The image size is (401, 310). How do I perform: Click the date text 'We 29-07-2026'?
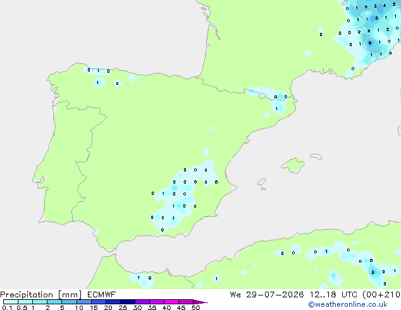coord(267,295)
